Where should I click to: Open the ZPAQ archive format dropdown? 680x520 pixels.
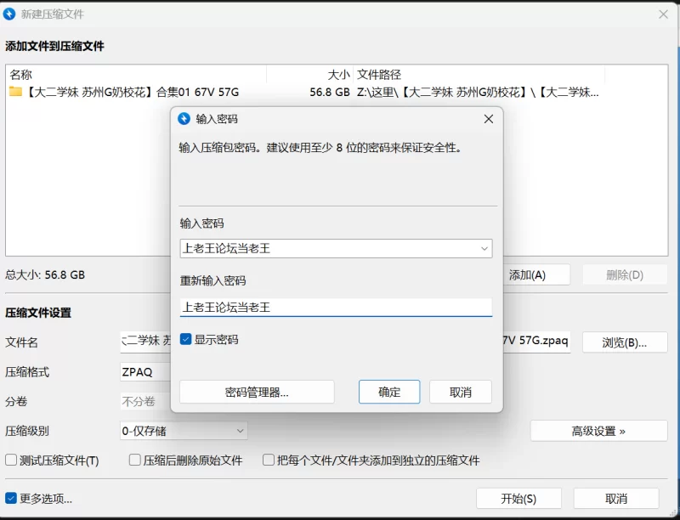[x=145, y=372]
